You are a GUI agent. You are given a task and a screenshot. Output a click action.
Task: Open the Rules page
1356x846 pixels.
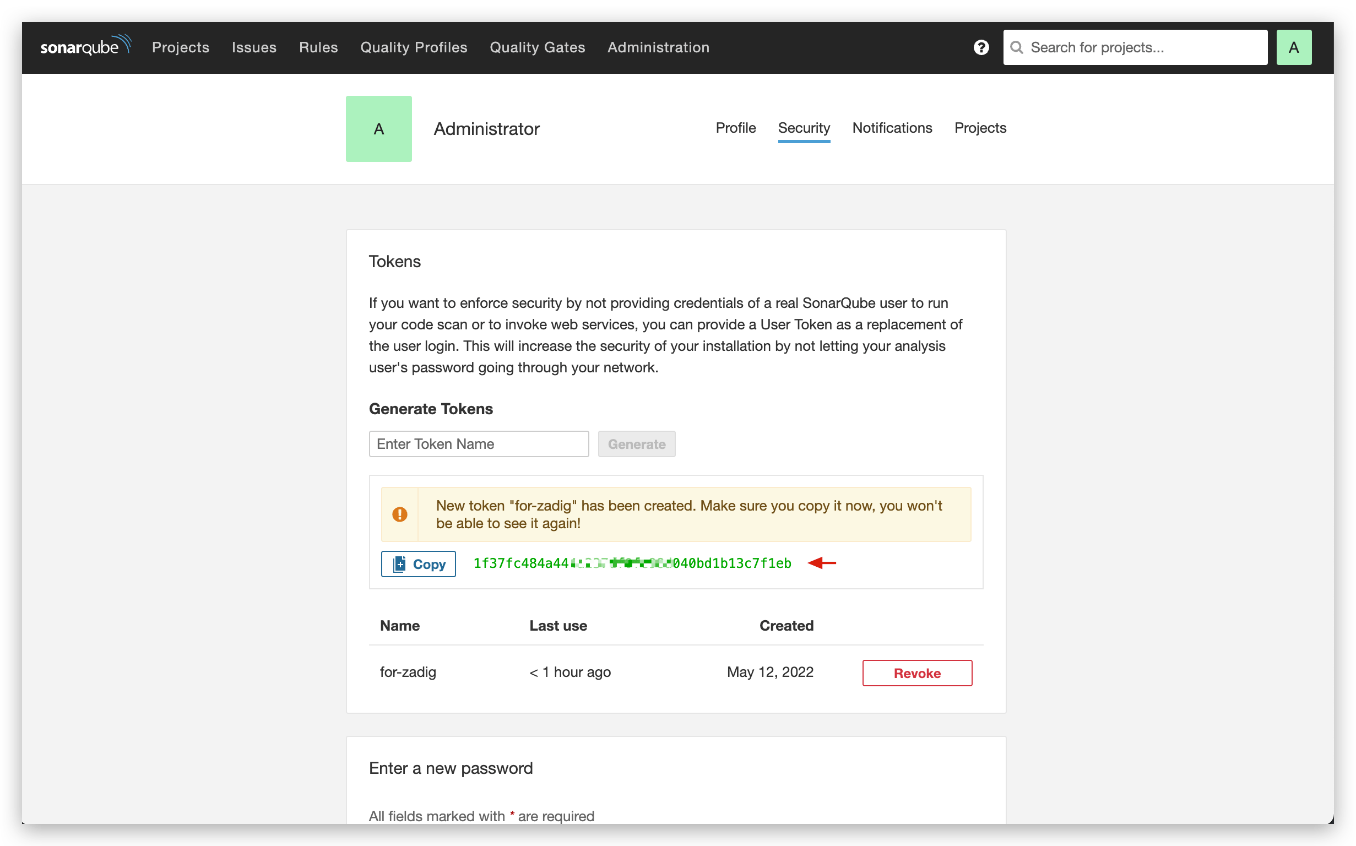(x=318, y=47)
